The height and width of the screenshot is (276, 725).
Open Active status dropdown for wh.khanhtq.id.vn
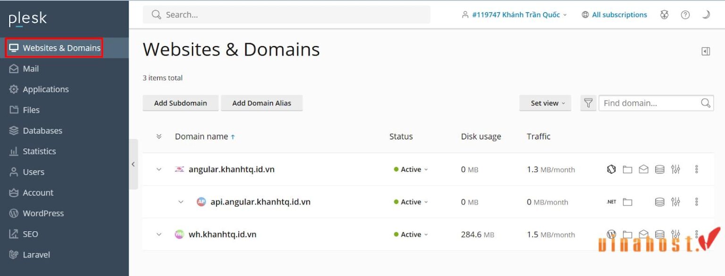coord(411,235)
